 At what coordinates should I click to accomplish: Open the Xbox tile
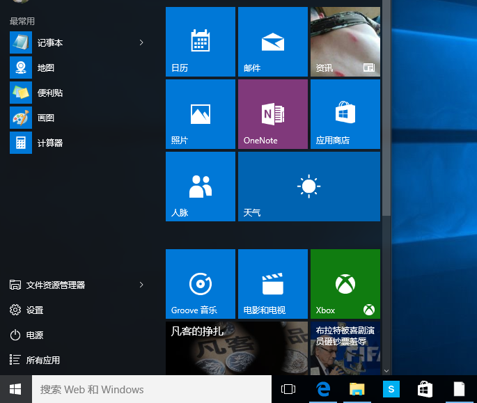pos(345,284)
